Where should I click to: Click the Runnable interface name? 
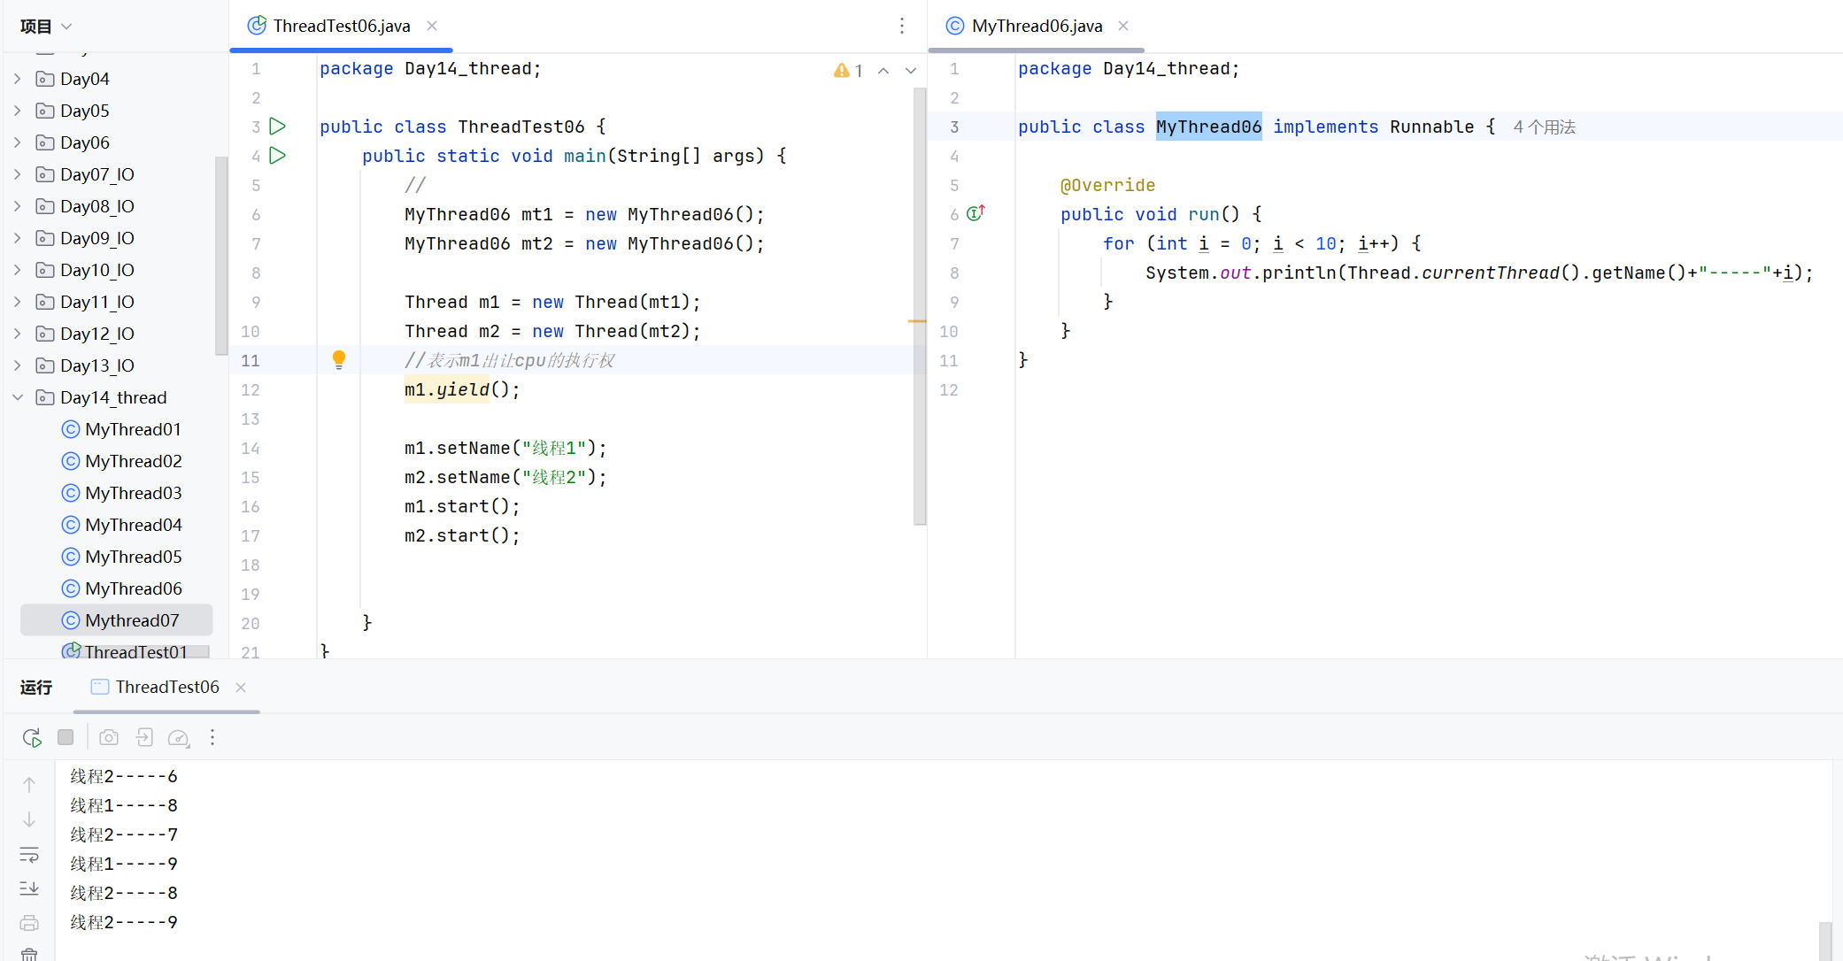tap(1431, 127)
